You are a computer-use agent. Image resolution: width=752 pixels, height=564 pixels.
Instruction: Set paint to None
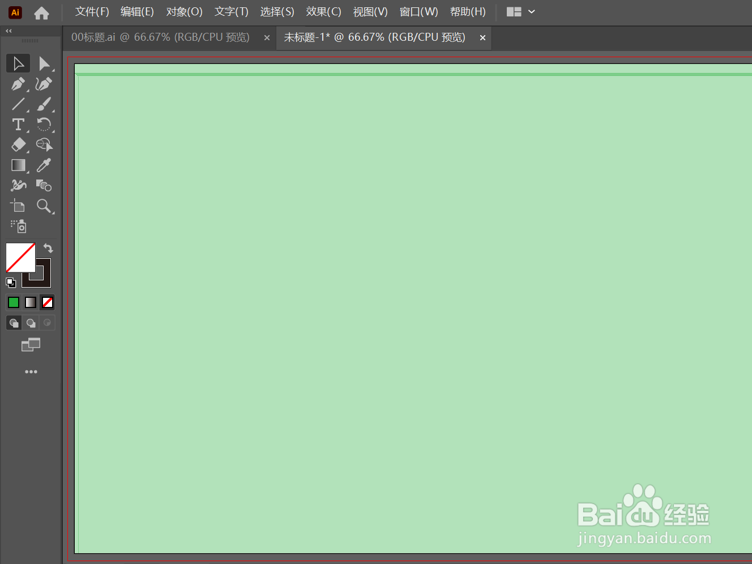click(48, 302)
